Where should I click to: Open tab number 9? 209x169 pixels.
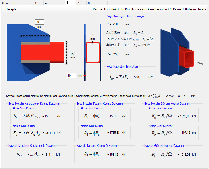(102, 3)
